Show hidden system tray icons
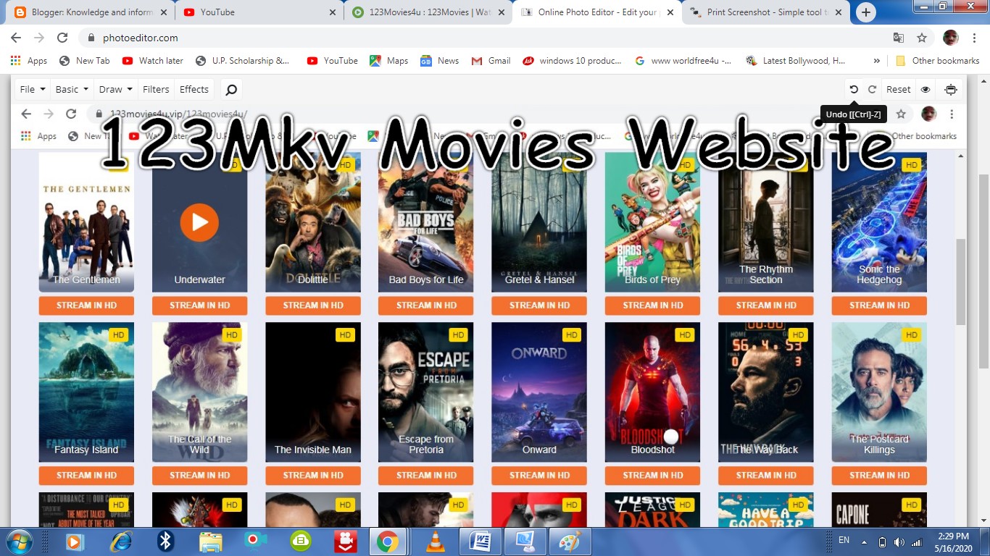 (864, 542)
